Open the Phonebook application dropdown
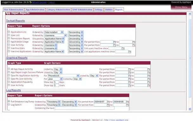The image size is (193, 121). pyautogui.click(x=63, y=76)
